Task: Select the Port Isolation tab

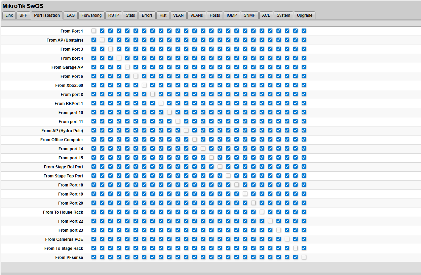Action: point(47,15)
